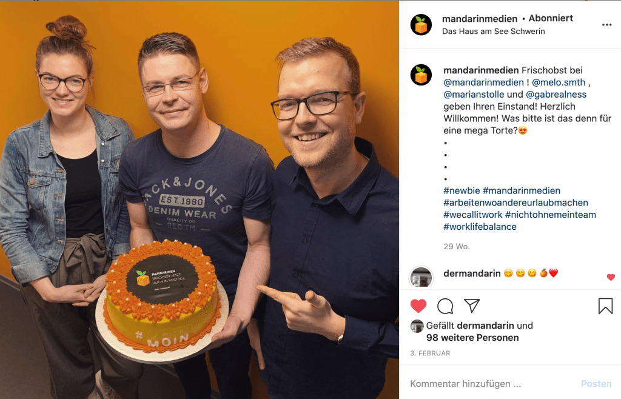Screen dimensions: 621x399
Task: Open mandarinmedien avatar beside the caption
Action: (421, 75)
